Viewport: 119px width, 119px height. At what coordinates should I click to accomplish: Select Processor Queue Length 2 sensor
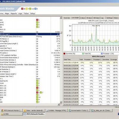pyautogui.click(x=30, y=74)
